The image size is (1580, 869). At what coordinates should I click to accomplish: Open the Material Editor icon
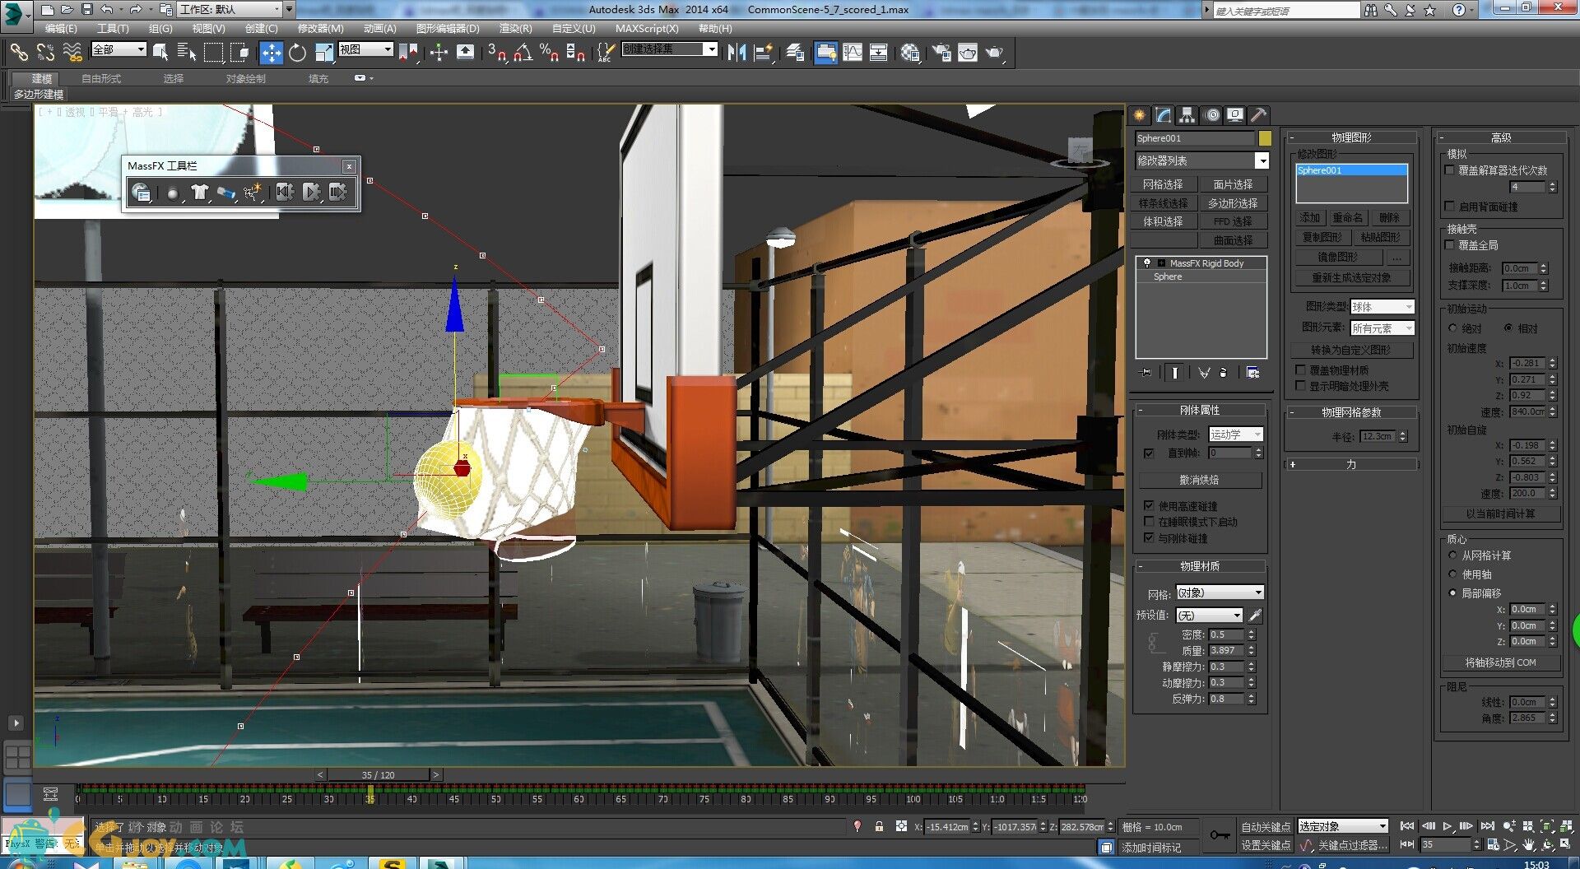click(x=909, y=53)
